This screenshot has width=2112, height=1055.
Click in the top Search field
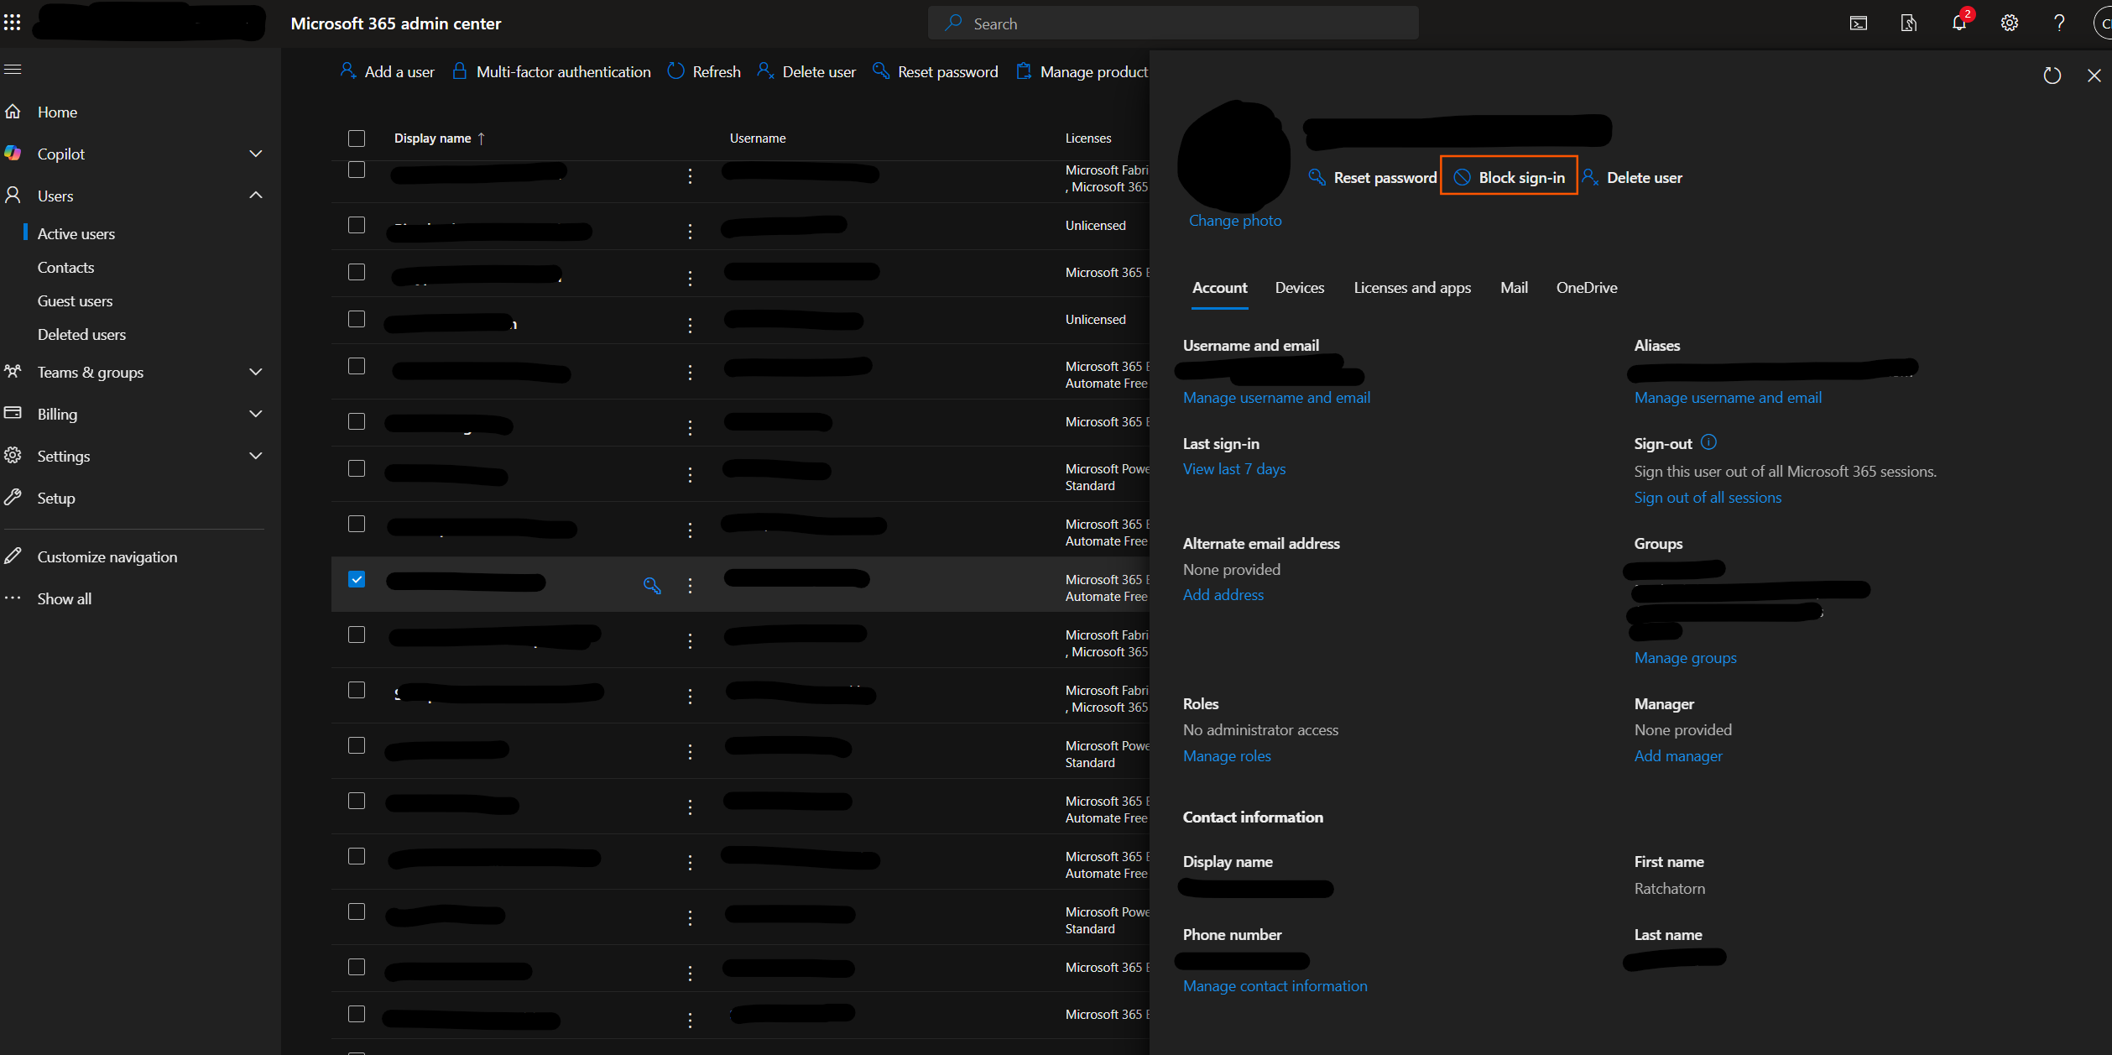click(1173, 24)
